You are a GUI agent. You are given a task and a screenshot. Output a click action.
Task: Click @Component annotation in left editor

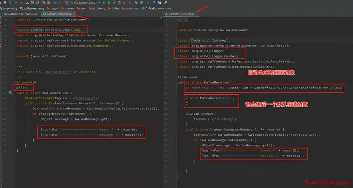(x=26, y=82)
